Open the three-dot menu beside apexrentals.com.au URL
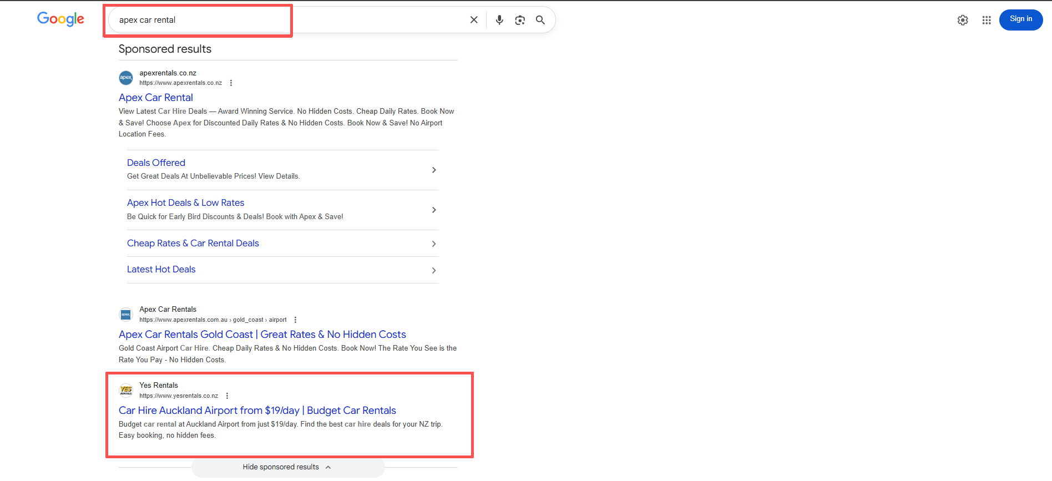The height and width of the screenshot is (481, 1052). 295,320
